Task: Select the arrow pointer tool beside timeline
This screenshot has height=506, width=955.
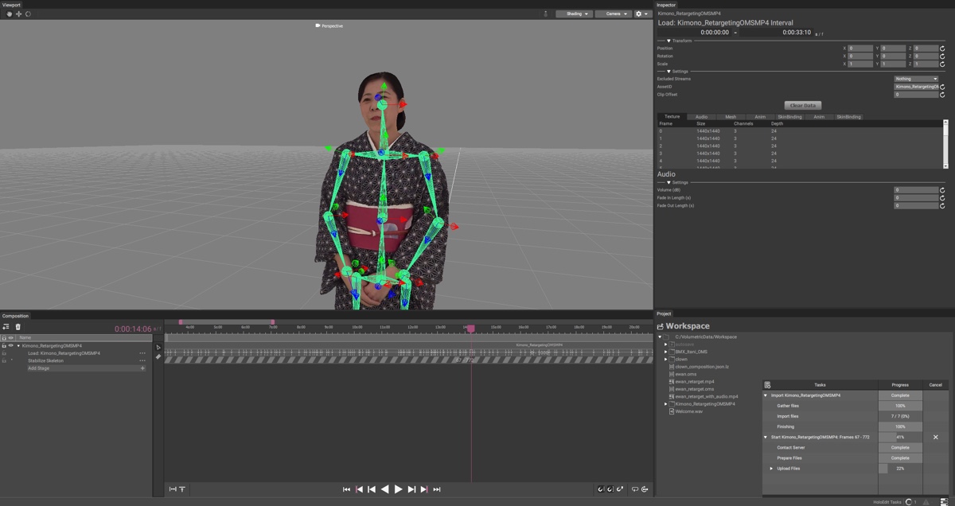Action: coord(158,347)
